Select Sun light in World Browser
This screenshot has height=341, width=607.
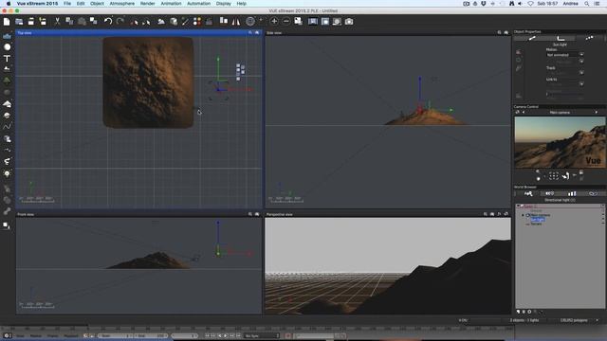point(538,220)
